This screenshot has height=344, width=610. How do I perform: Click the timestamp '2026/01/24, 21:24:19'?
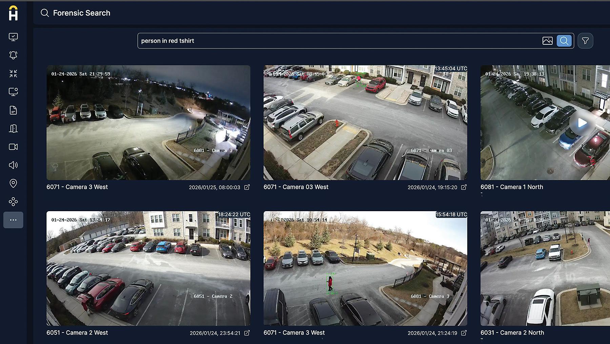(432, 333)
